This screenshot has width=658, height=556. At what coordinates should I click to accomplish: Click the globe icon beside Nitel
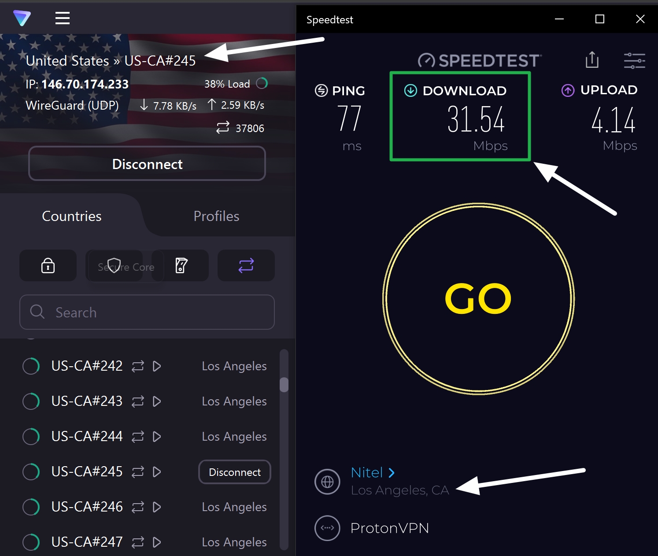click(327, 482)
